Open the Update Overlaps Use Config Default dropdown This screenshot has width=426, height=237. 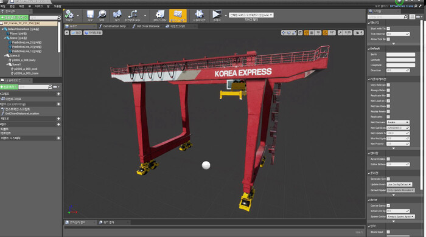[399, 184]
